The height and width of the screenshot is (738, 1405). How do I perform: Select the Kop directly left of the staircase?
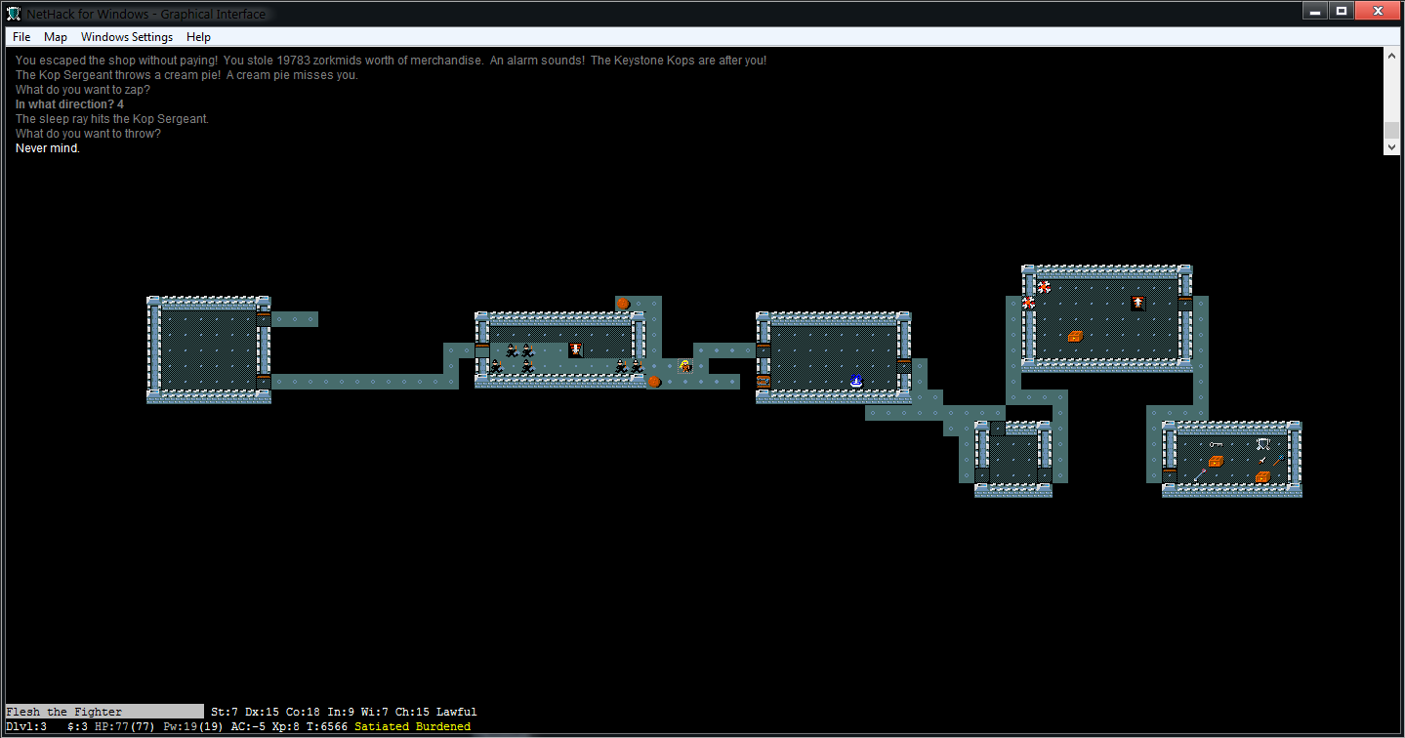(529, 350)
